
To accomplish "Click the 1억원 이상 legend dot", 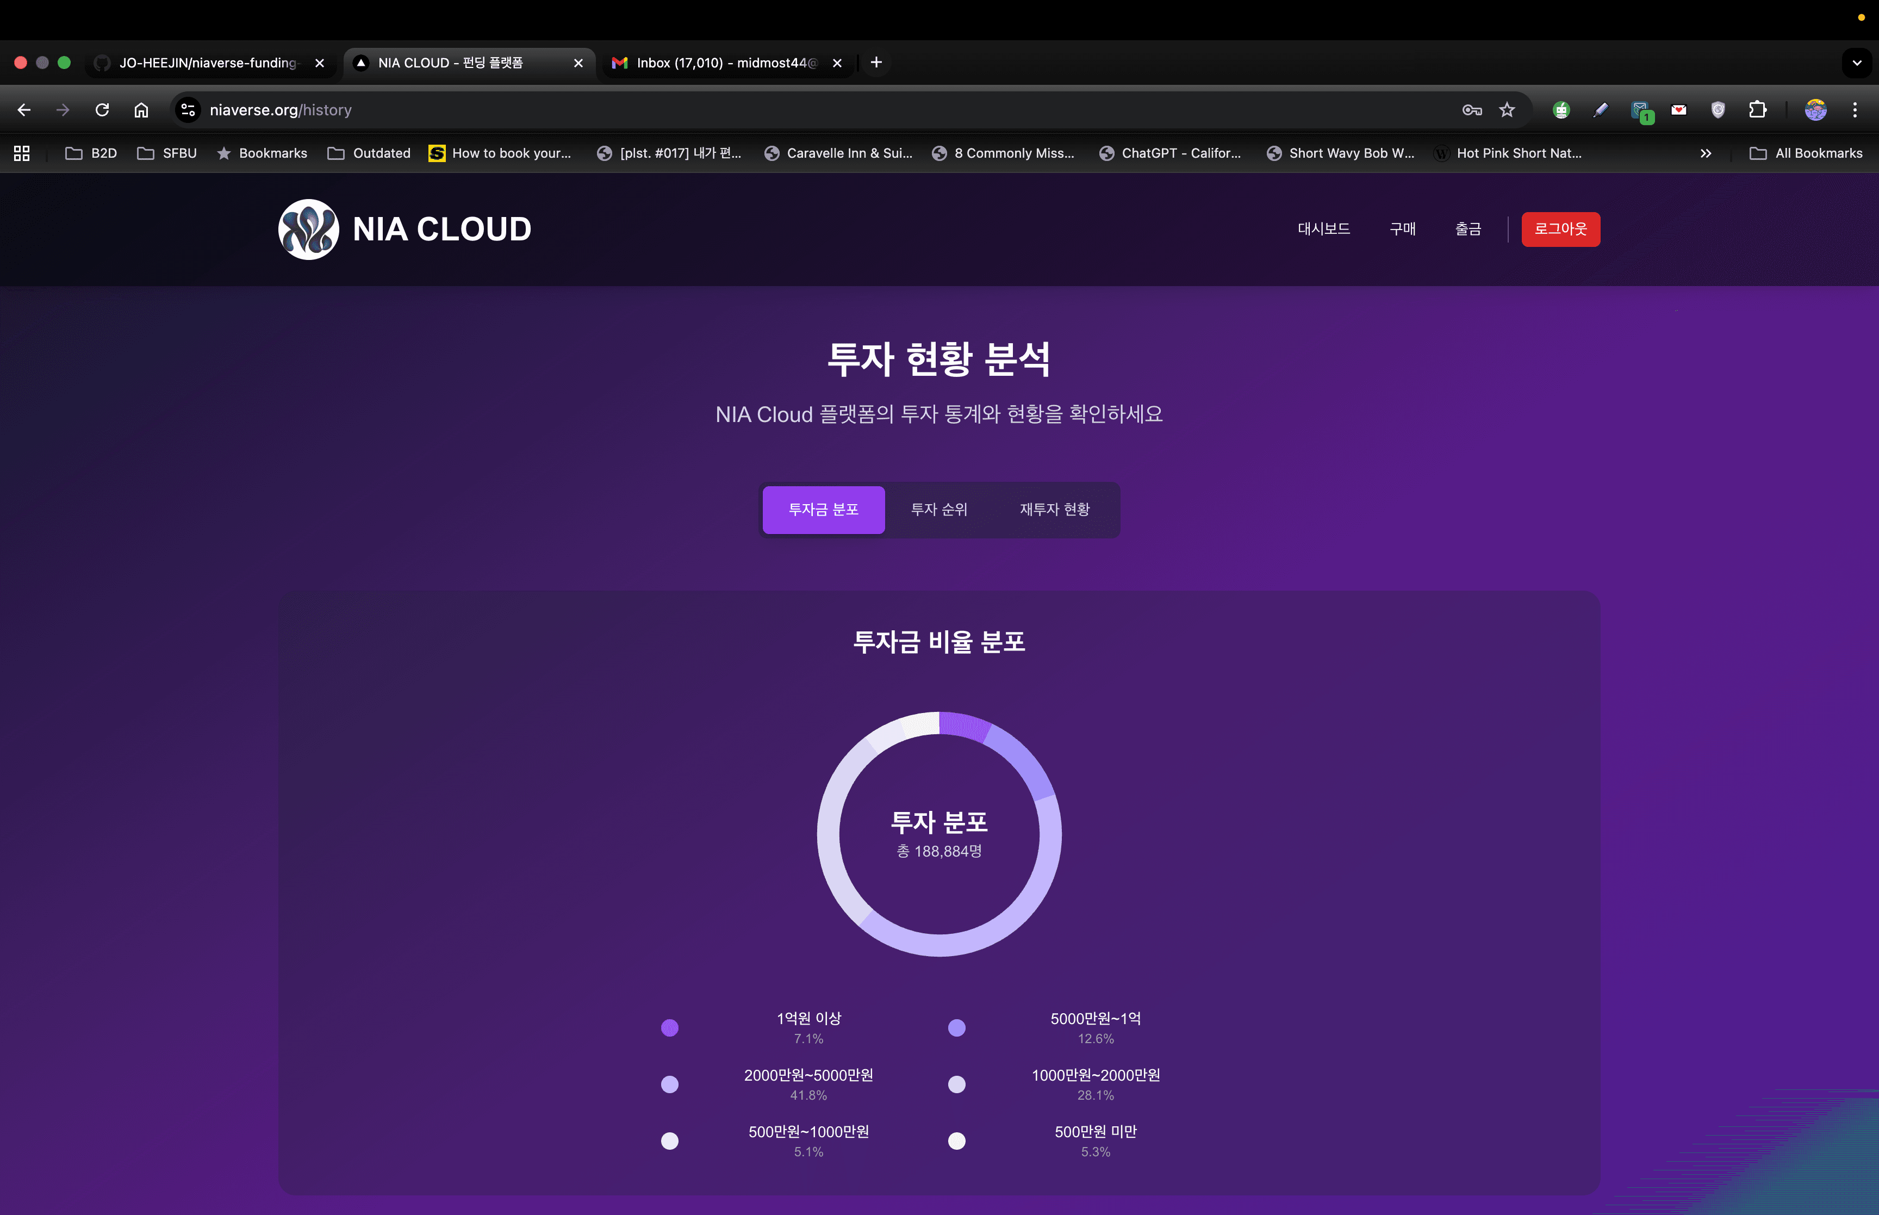I will click(669, 1027).
